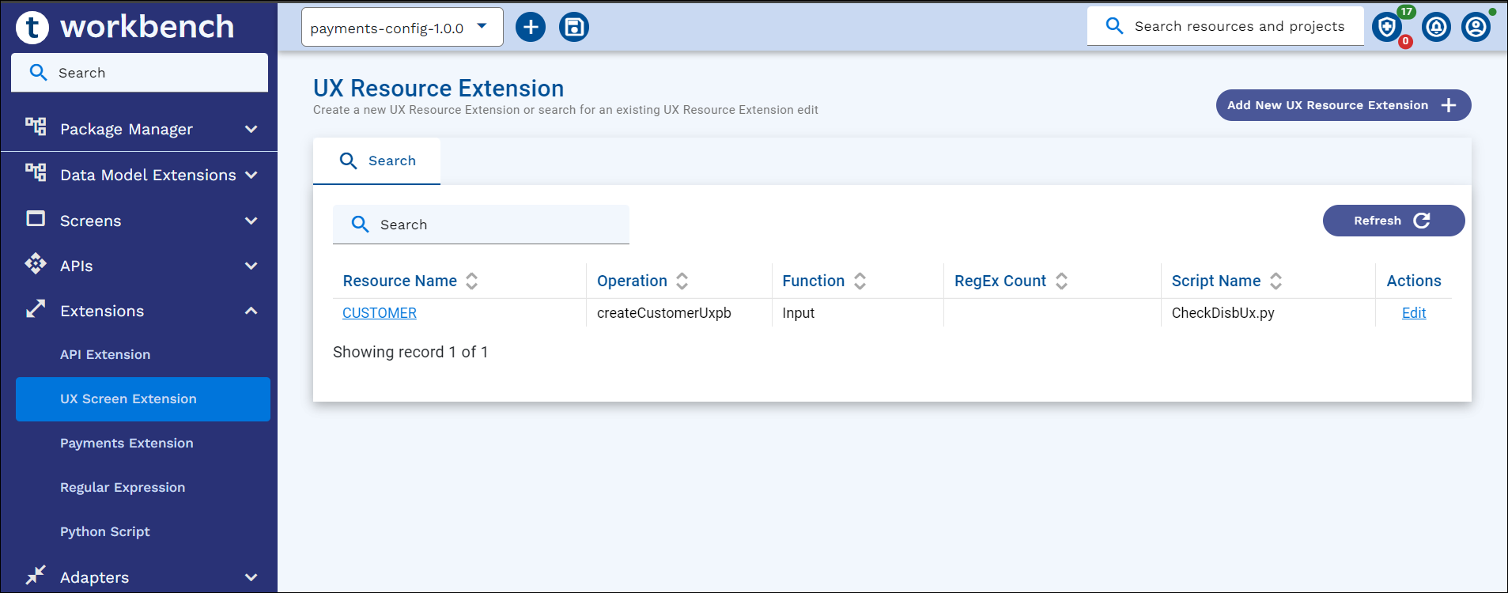Open API Extension menu item
This screenshot has width=1508, height=593.
(x=105, y=354)
